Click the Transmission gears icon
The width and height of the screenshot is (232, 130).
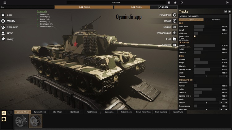174,33
